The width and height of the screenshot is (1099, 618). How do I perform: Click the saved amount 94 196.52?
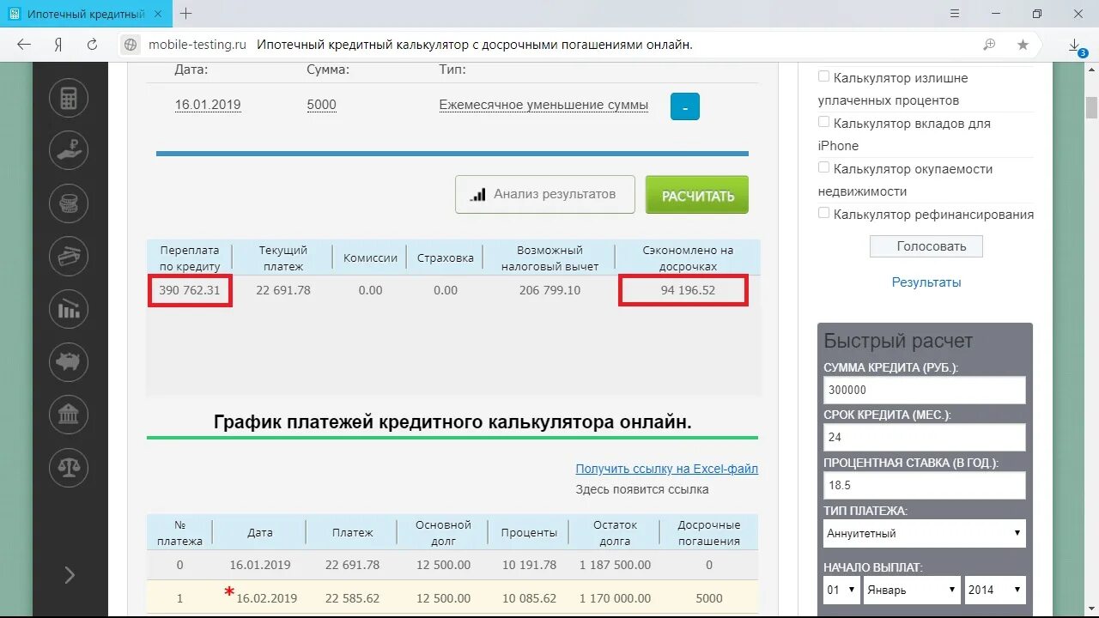coord(688,290)
